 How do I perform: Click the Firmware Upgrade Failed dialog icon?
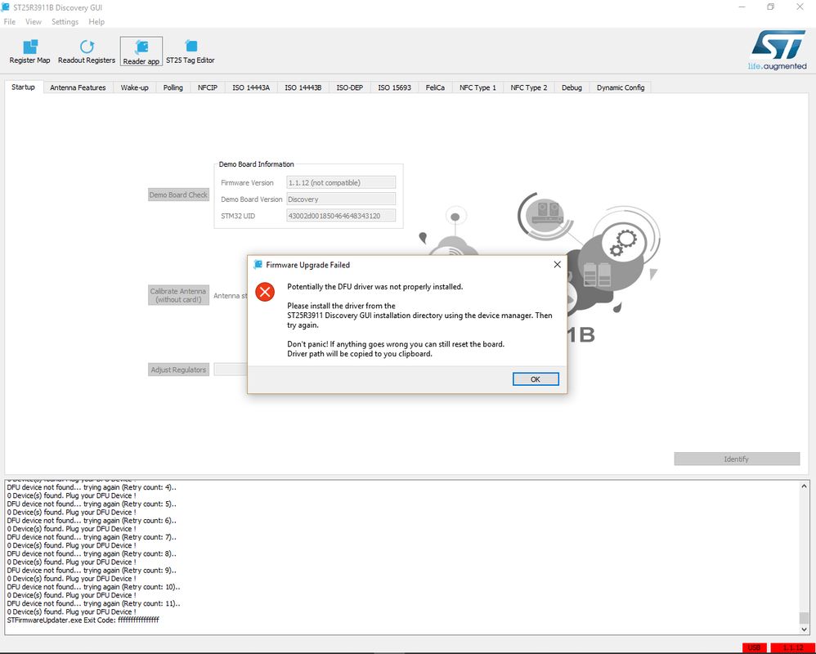[258, 265]
